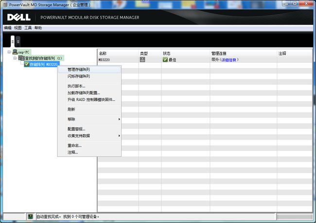Switch to the second dark tab icon

pyautogui.click(x=18, y=42)
